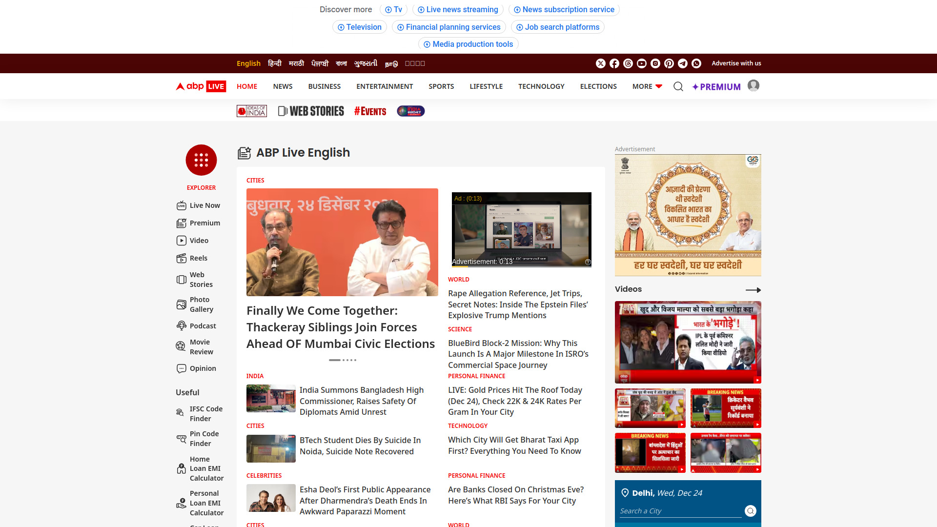Click the WhatsApp icon in the header
This screenshot has height=527, width=937.
(x=696, y=63)
